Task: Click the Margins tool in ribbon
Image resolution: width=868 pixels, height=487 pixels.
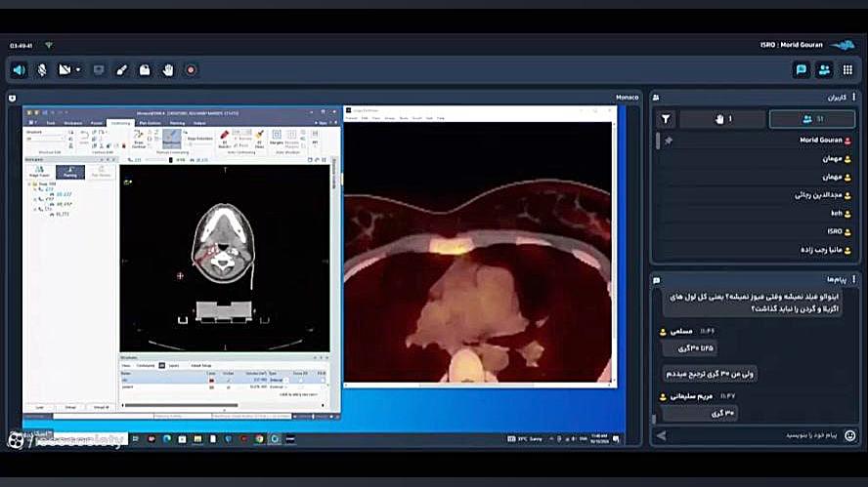Action: click(277, 138)
